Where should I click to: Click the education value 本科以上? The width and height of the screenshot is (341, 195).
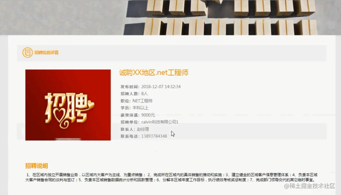(x=141, y=108)
